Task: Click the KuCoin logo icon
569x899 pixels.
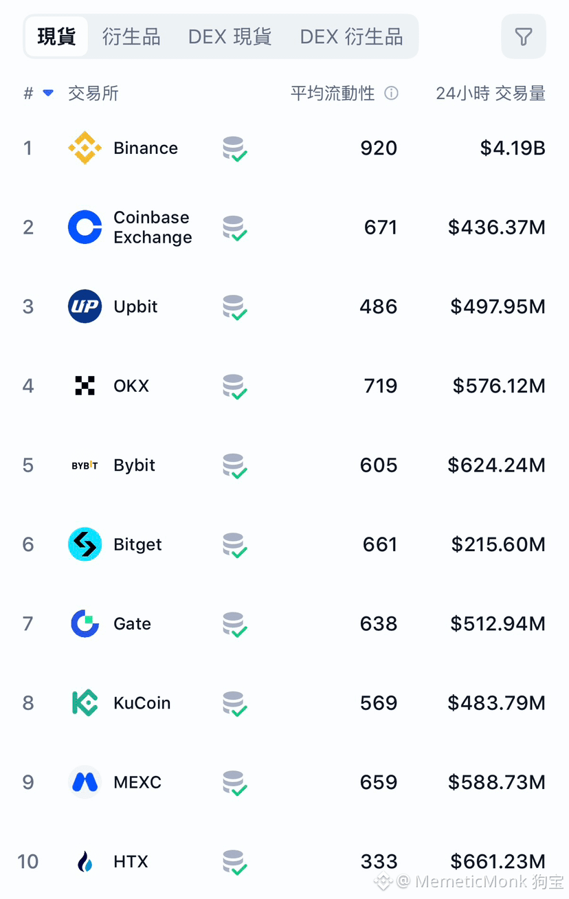Action: (x=85, y=703)
